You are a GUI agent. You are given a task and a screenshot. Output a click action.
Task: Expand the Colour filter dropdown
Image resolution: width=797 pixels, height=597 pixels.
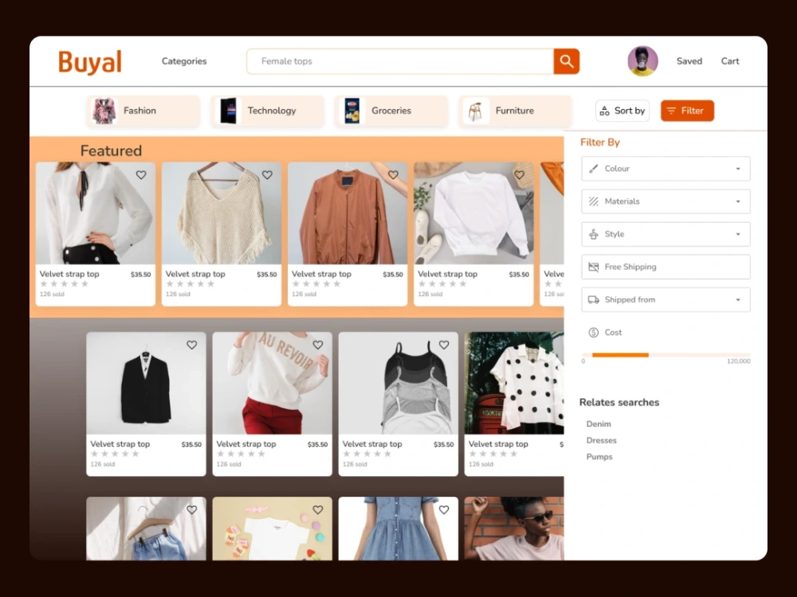pyautogui.click(x=665, y=169)
